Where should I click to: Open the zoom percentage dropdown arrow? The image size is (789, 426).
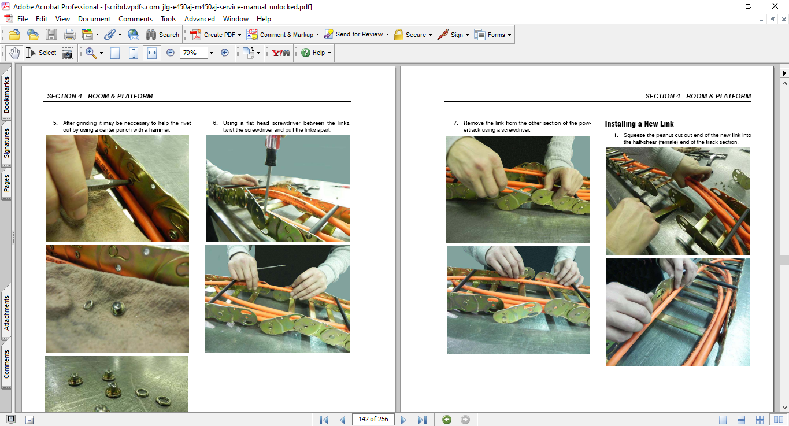click(211, 53)
